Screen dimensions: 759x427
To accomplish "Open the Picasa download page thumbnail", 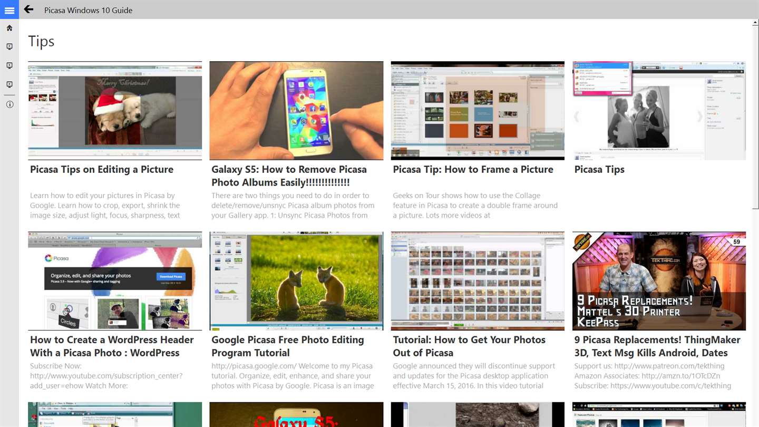I will pyautogui.click(x=115, y=281).
